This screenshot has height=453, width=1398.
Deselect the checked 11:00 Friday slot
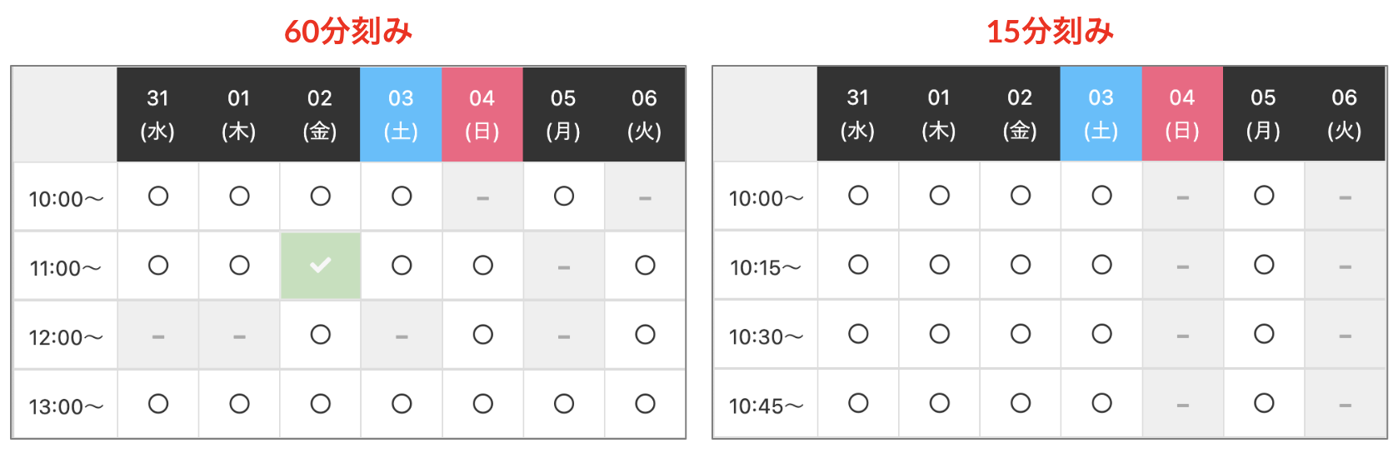tap(320, 266)
